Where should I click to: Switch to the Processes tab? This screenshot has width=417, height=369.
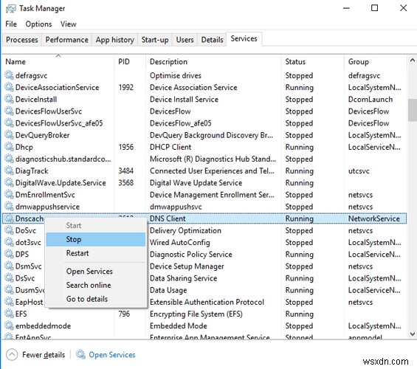[x=22, y=40]
